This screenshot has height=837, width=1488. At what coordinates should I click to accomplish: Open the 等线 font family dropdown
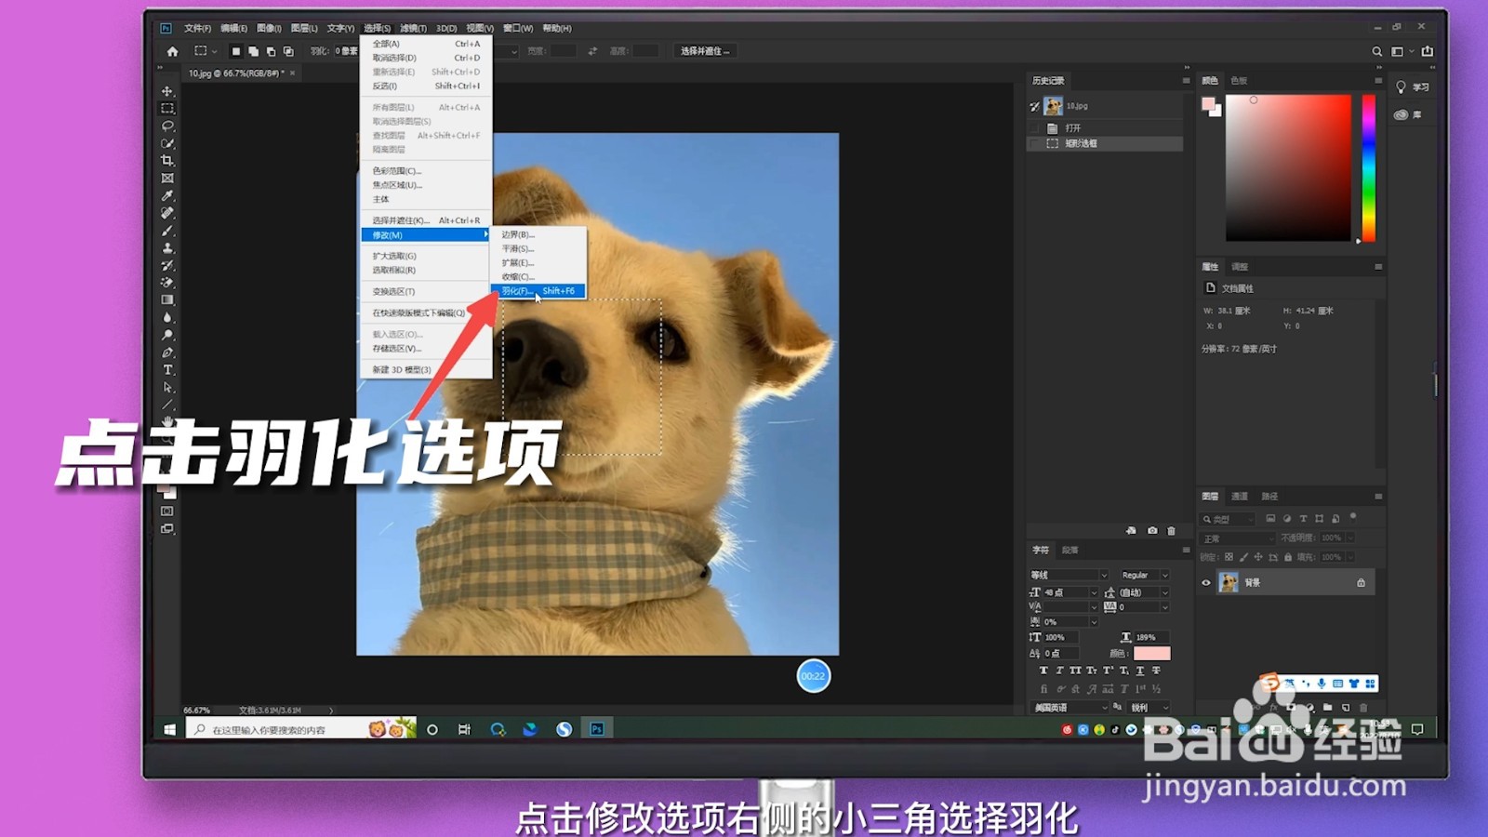pos(1069,575)
